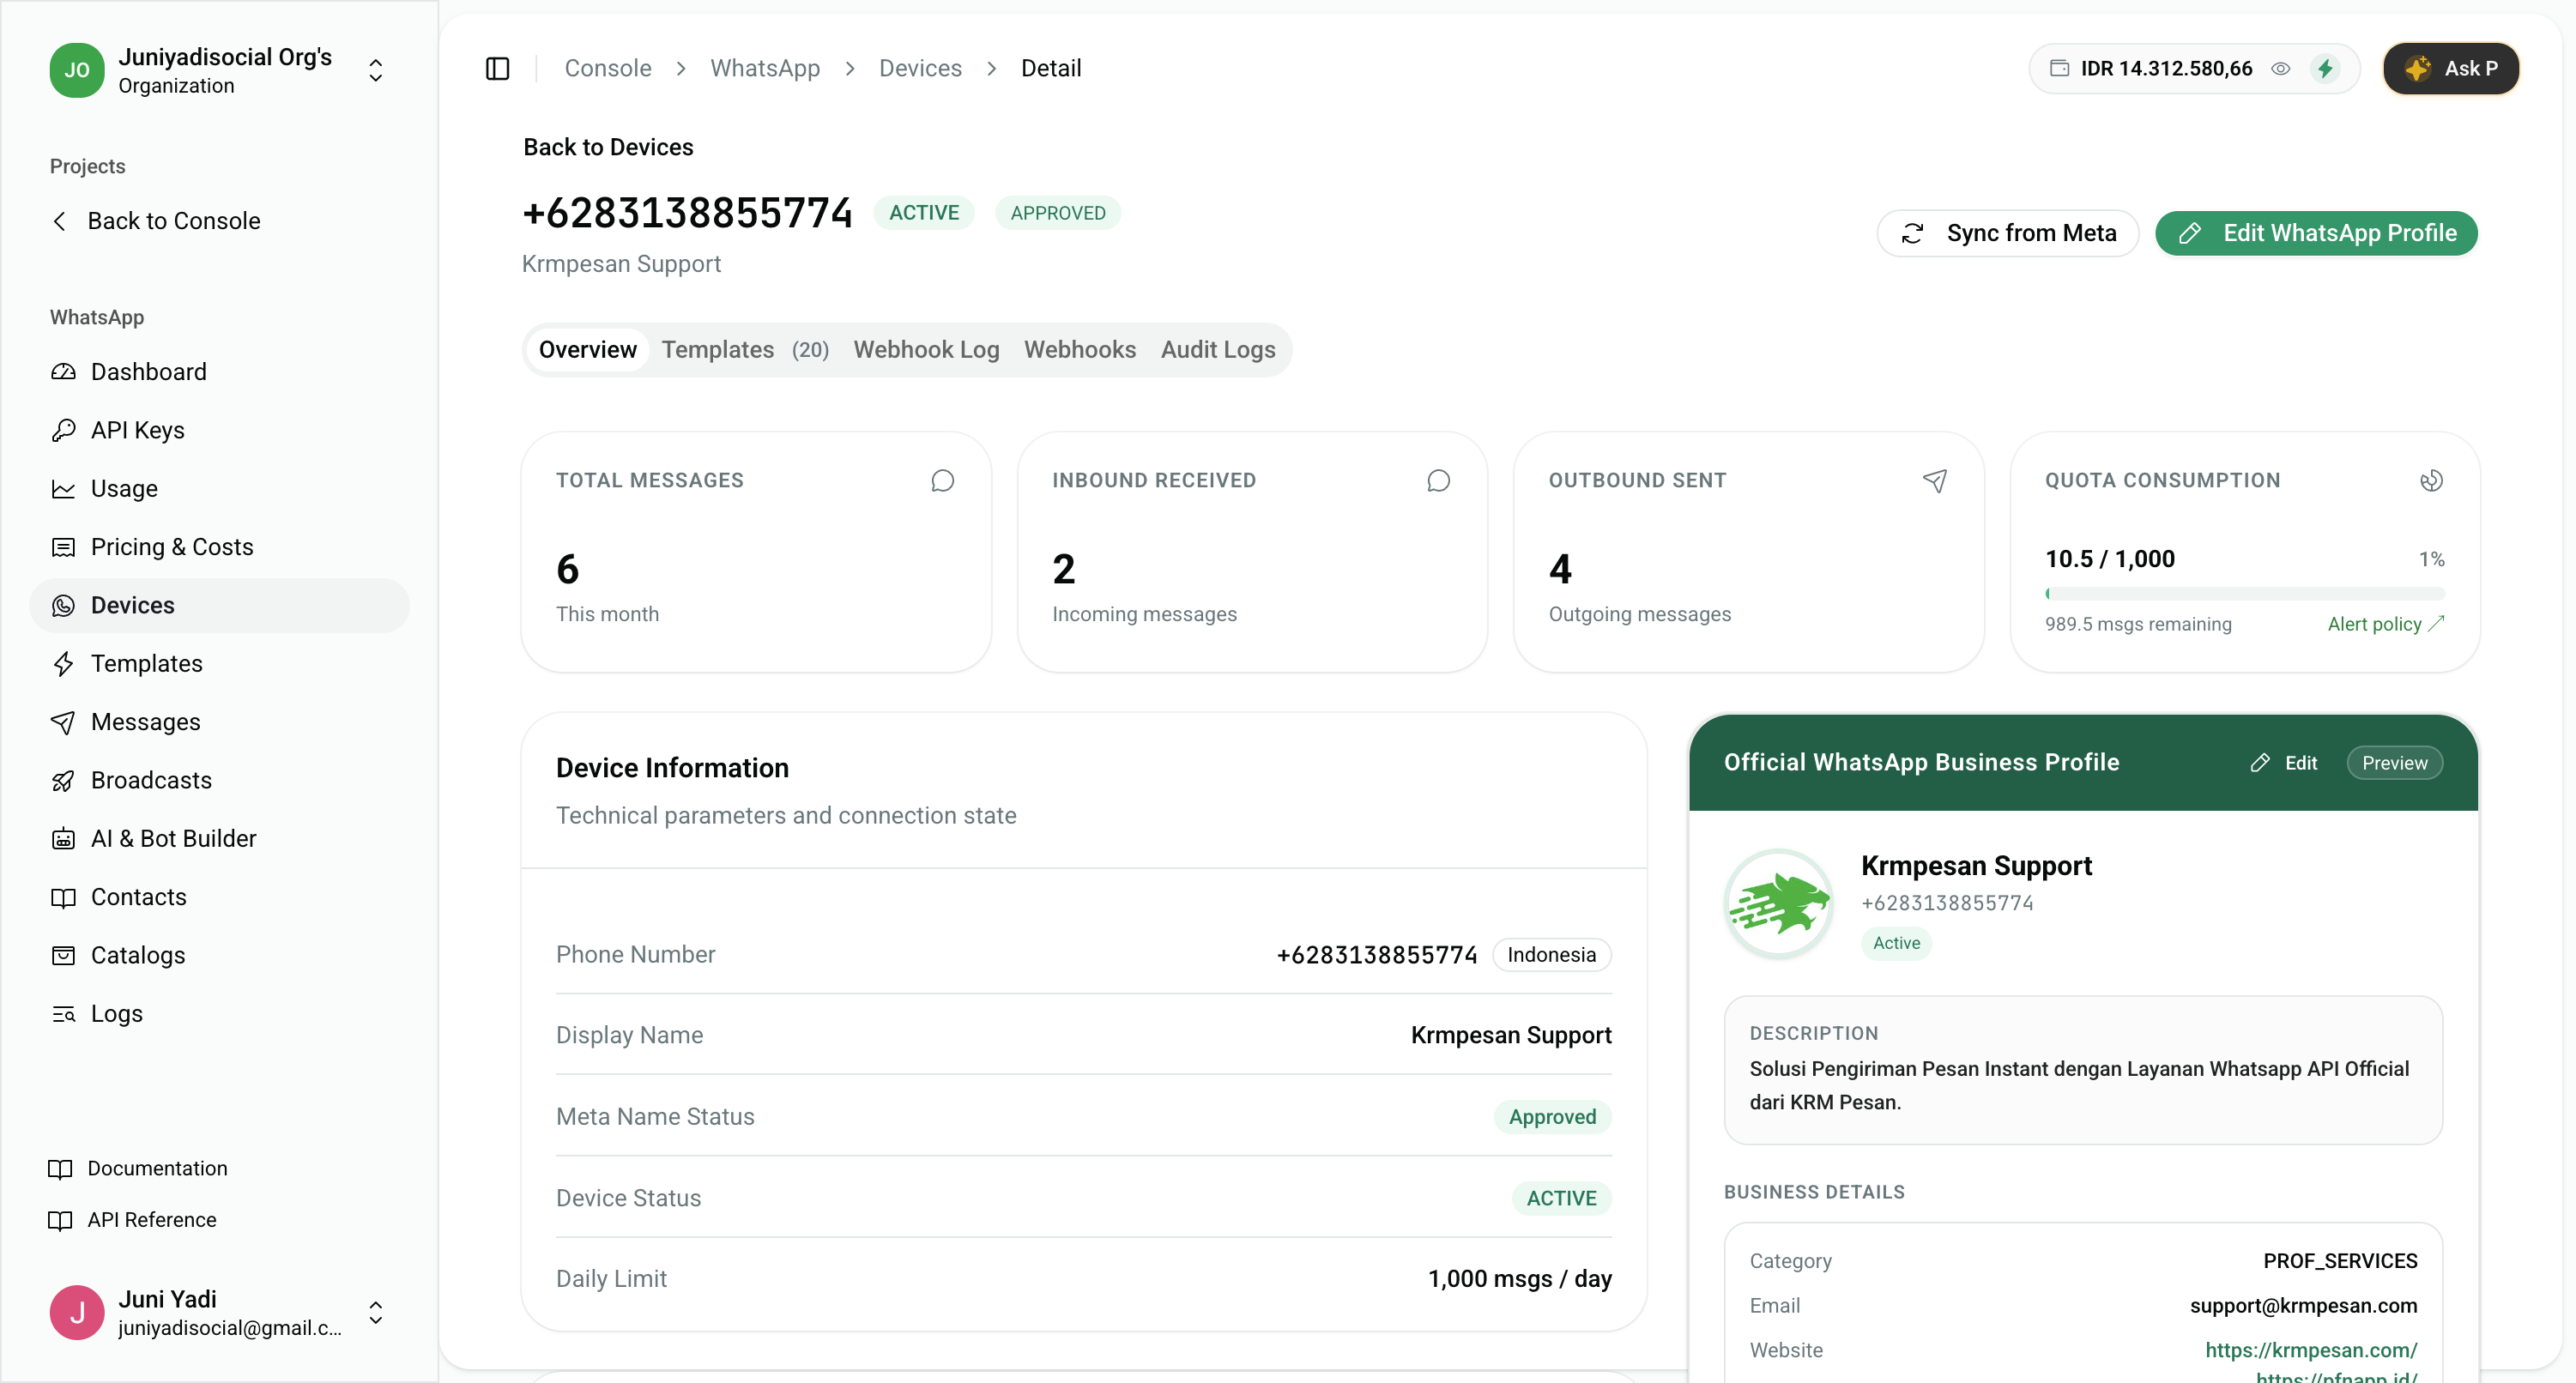Select Devices in the sidebar

(x=219, y=605)
